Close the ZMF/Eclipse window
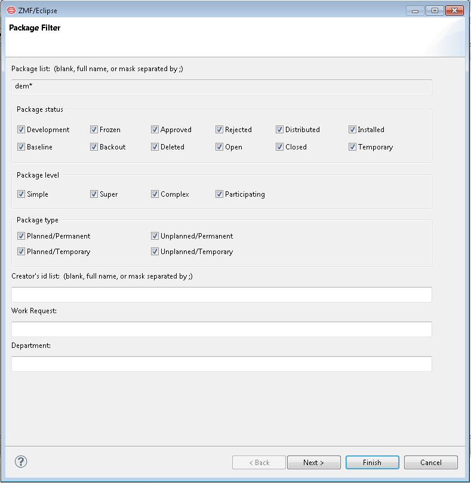The image size is (471, 483). [x=454, y=11]
